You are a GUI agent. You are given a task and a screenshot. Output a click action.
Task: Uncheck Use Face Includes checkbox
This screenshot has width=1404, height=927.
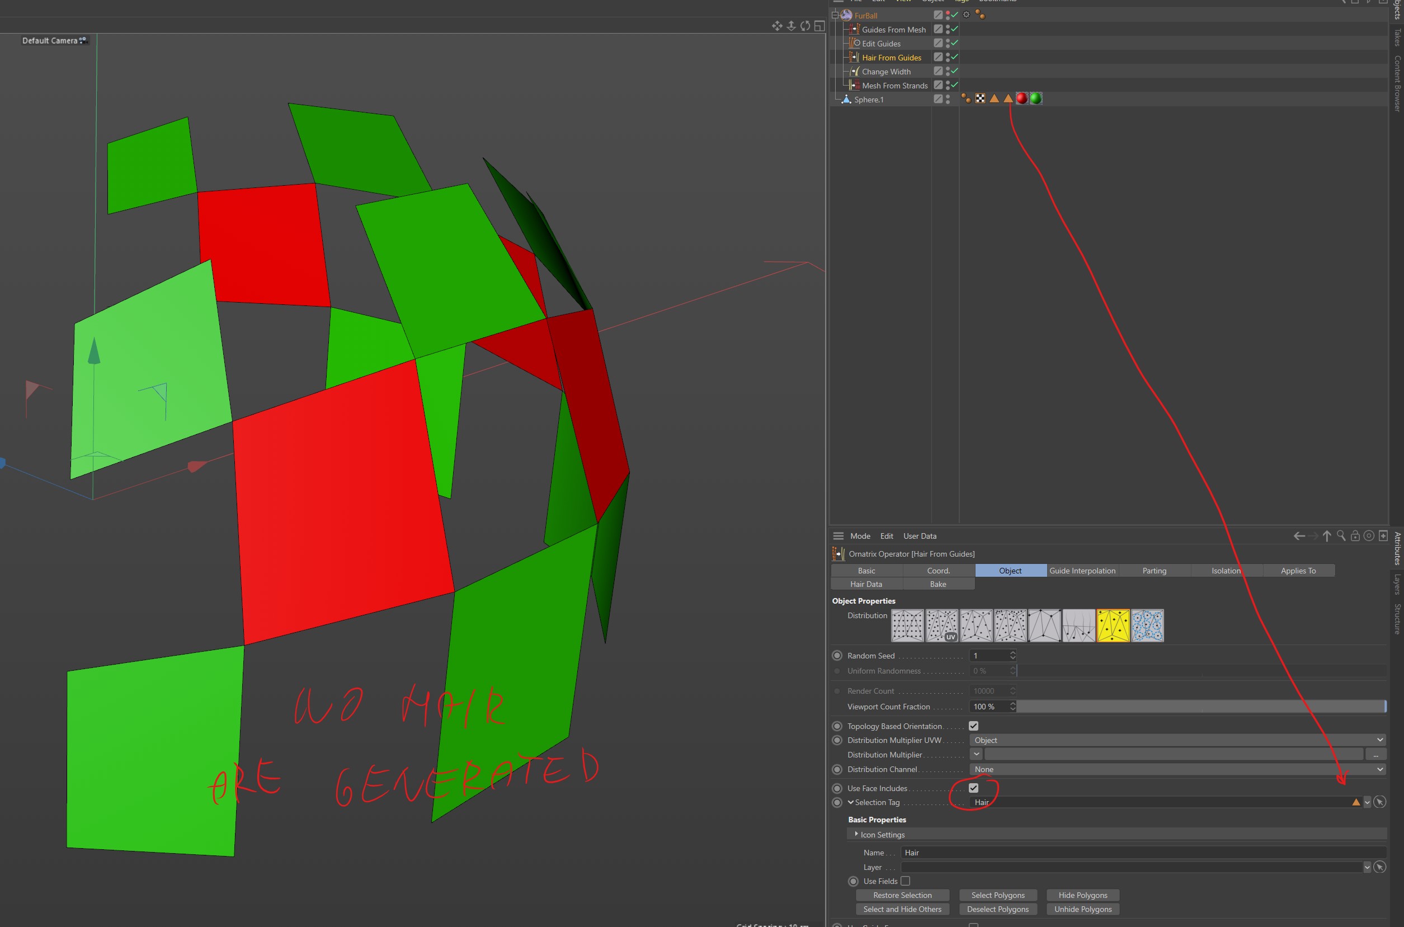click(974, 788)
